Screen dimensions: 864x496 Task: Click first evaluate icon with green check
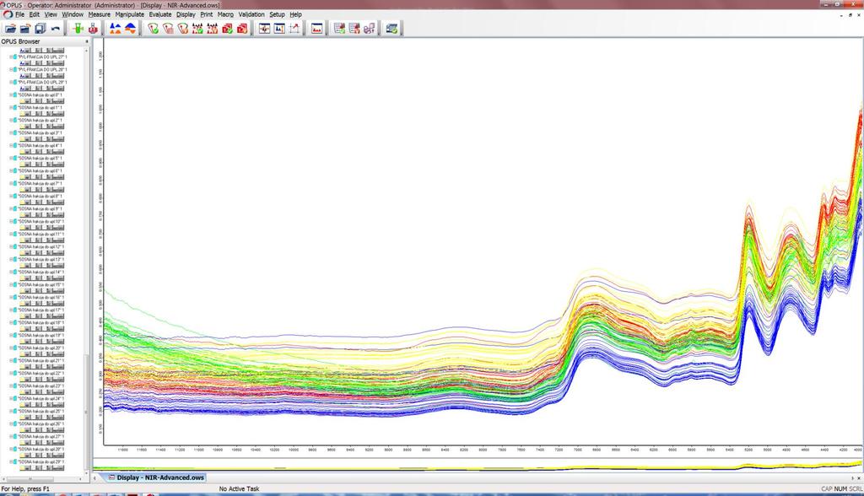(153, 28)
